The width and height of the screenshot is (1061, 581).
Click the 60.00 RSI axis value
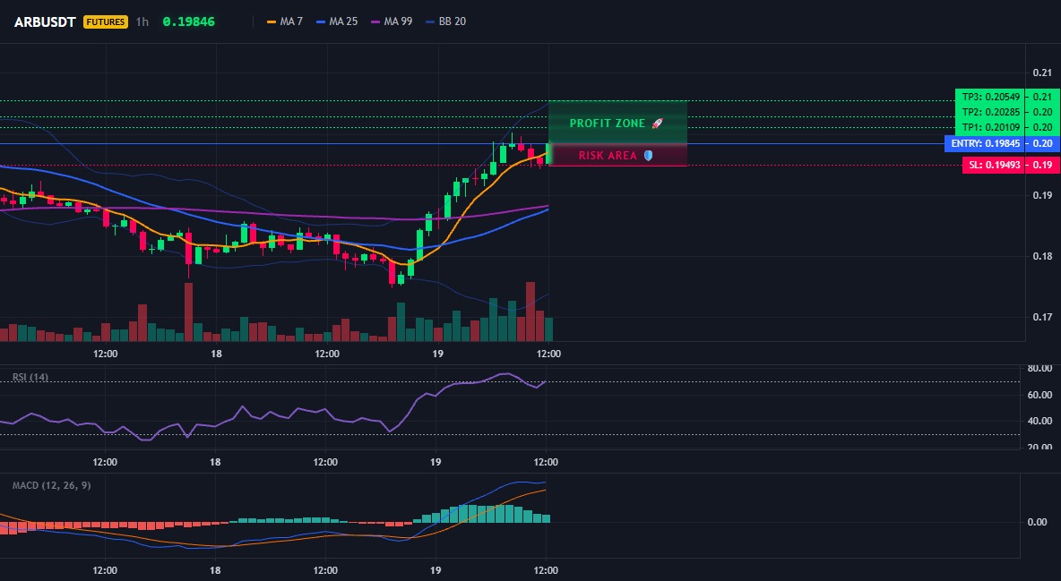(x=1039, y=395)
